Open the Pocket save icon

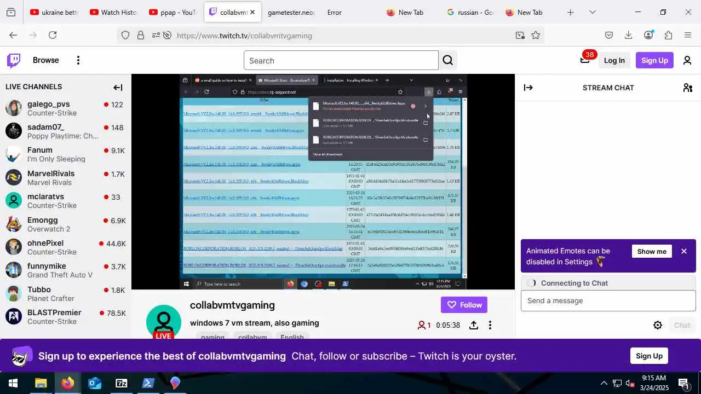(x=609, y=35)
